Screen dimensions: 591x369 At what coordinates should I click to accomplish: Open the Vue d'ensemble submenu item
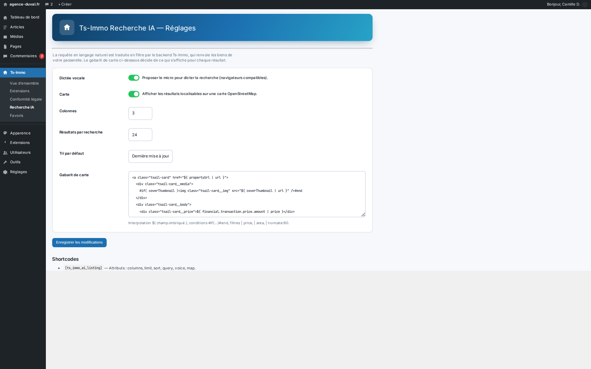(24, 83)
